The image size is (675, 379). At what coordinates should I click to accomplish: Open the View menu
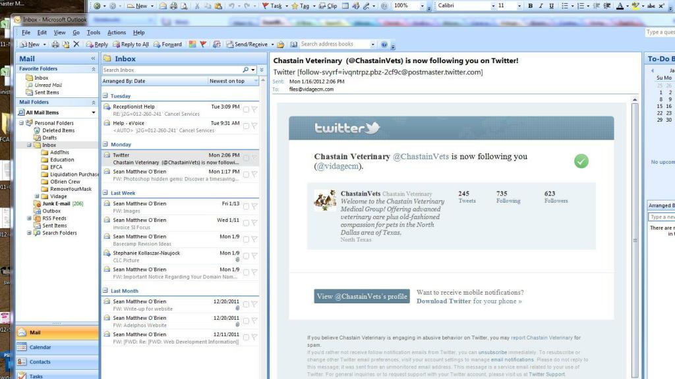[x=59, y=32]
